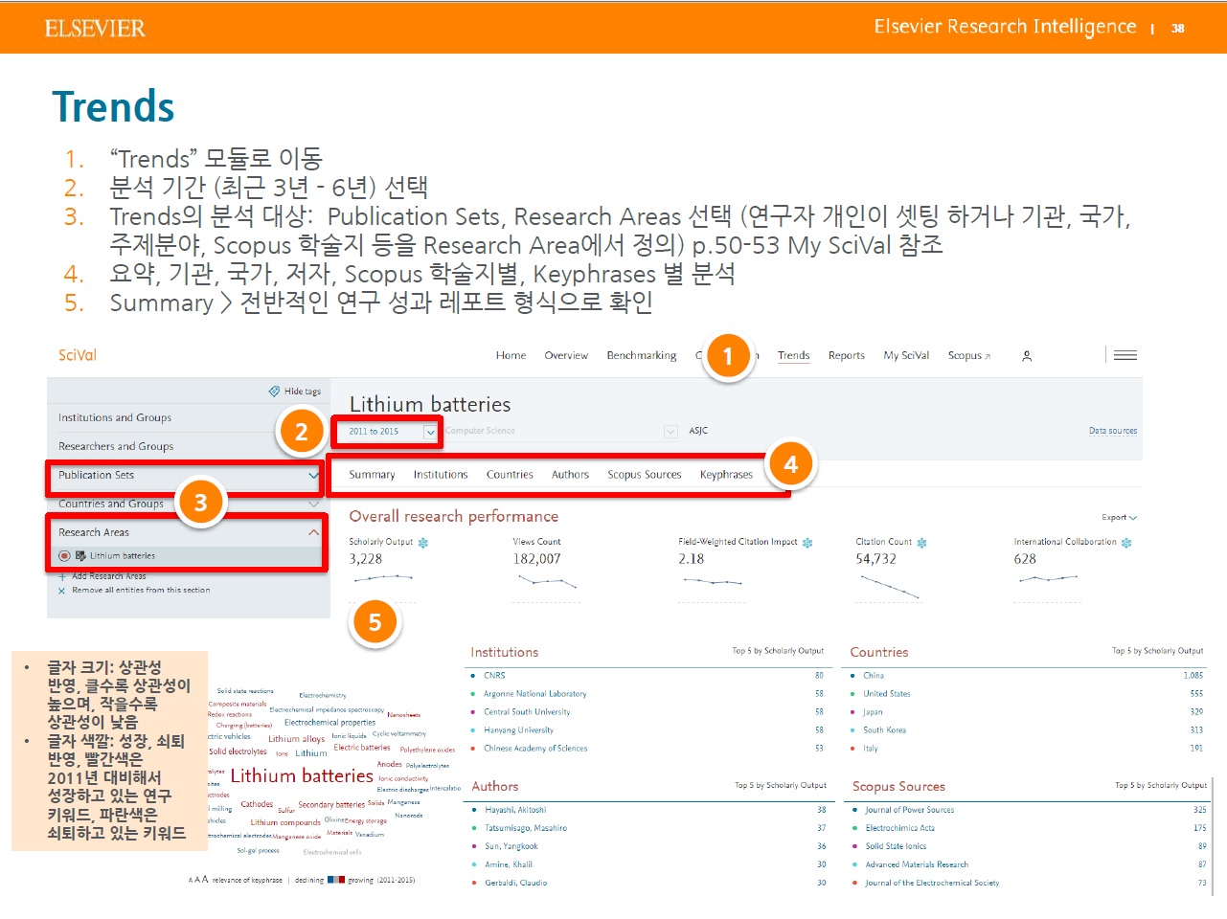Open Argonne National Laboratory link

535,694
